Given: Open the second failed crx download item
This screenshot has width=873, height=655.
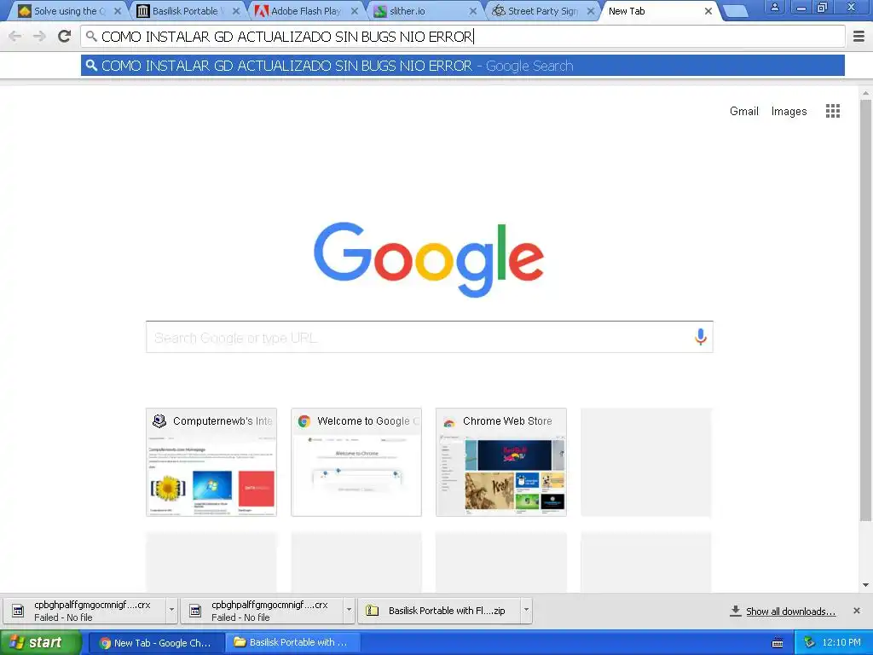Looking at the screenshot, I should pos(262,611).
